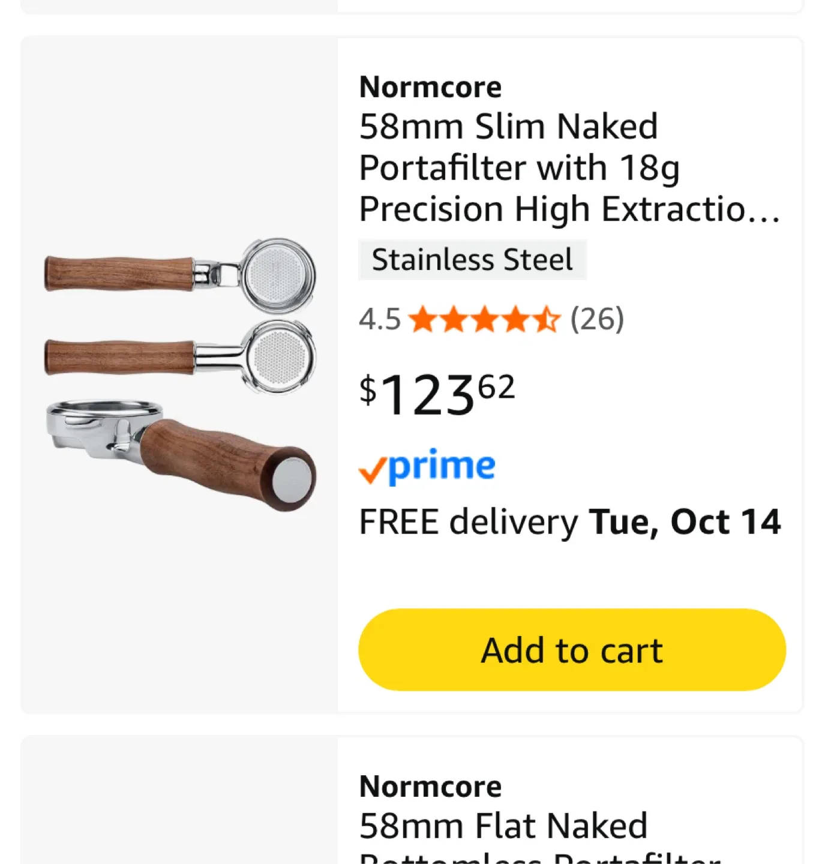Click the Normcore brand above Flat Naked
Viewport: 825px width, 864px height.
coord(430,787)
